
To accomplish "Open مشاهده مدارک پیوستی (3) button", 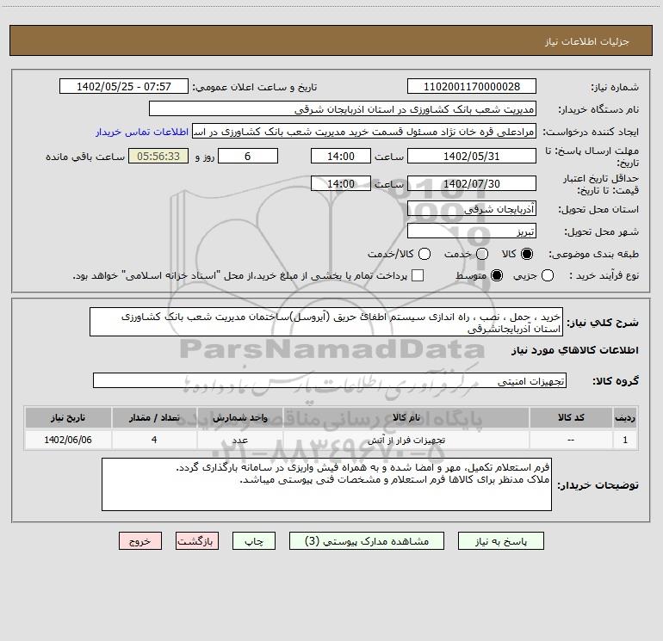I will click(x=367, y=541).
